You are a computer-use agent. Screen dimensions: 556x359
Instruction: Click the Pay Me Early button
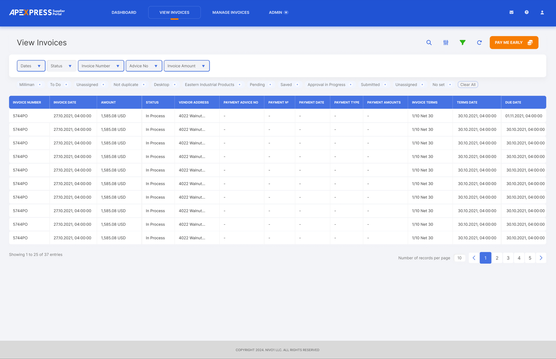[514, 43]
